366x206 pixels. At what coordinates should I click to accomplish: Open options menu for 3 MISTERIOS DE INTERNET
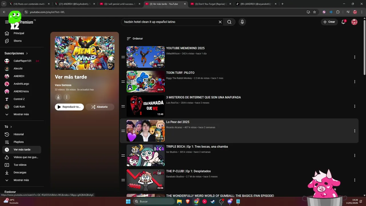pyautogui.click(x=355, y=106)
